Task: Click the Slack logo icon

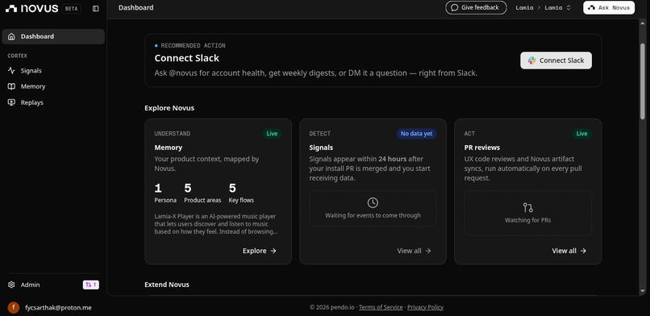Action: (x=531, y=60)
